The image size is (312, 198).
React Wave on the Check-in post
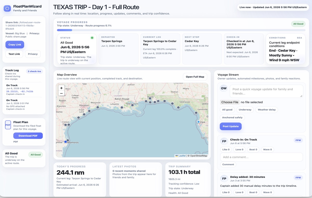(x=267, y=150)
